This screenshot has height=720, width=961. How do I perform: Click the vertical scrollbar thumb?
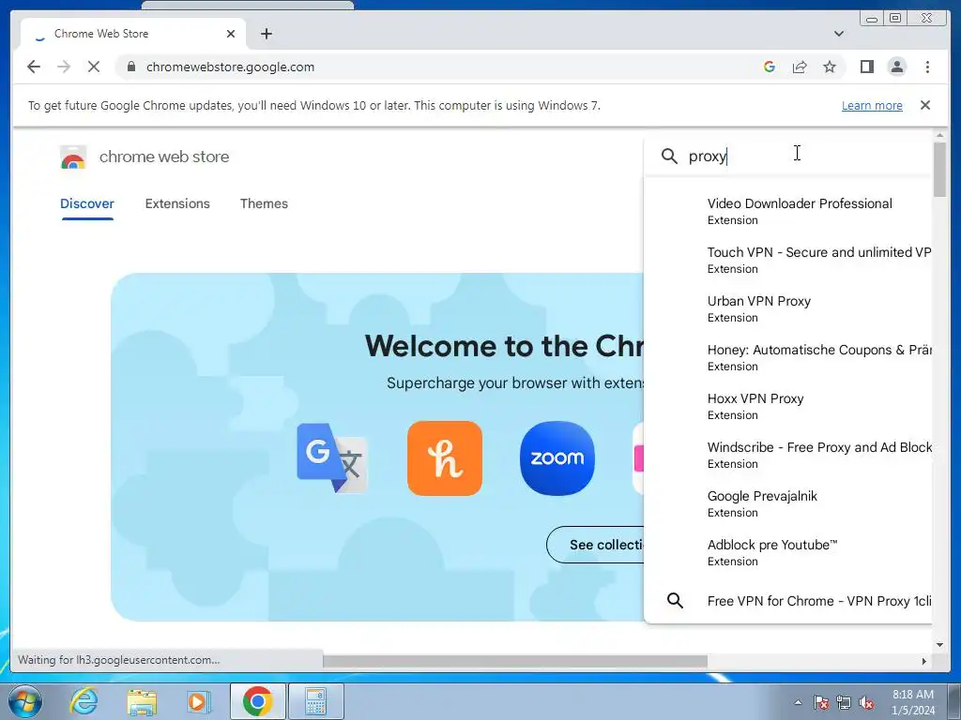[x=938, y=170]
